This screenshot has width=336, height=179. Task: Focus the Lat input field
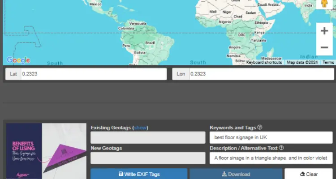(x=94, y=74)
